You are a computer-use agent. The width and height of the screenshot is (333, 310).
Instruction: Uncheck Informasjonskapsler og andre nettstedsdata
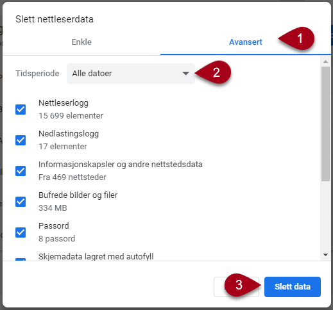coord(21,171)
